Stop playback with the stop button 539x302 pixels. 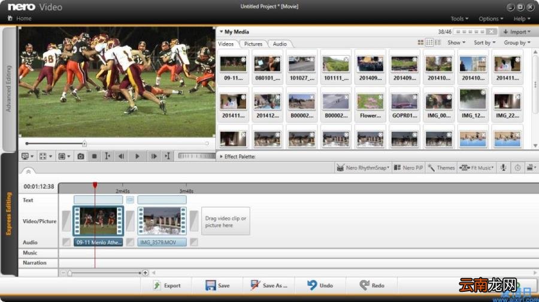tap(94, 156)
